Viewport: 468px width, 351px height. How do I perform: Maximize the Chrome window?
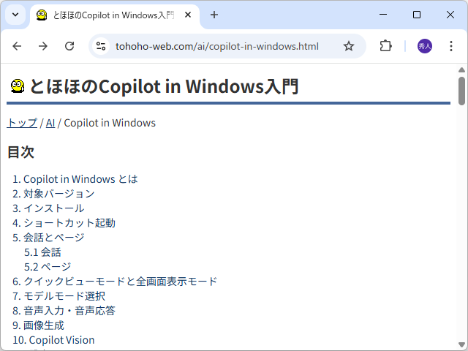[x=417, y=15]
